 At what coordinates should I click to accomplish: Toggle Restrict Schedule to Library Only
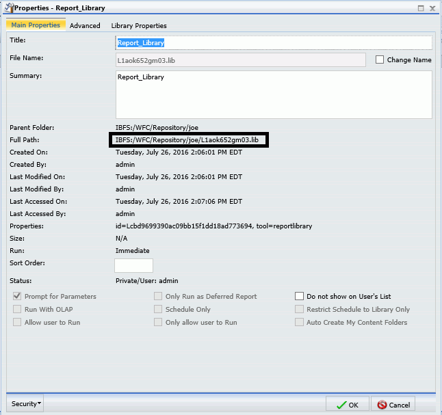pyautogui.click(x=300, y=309)
